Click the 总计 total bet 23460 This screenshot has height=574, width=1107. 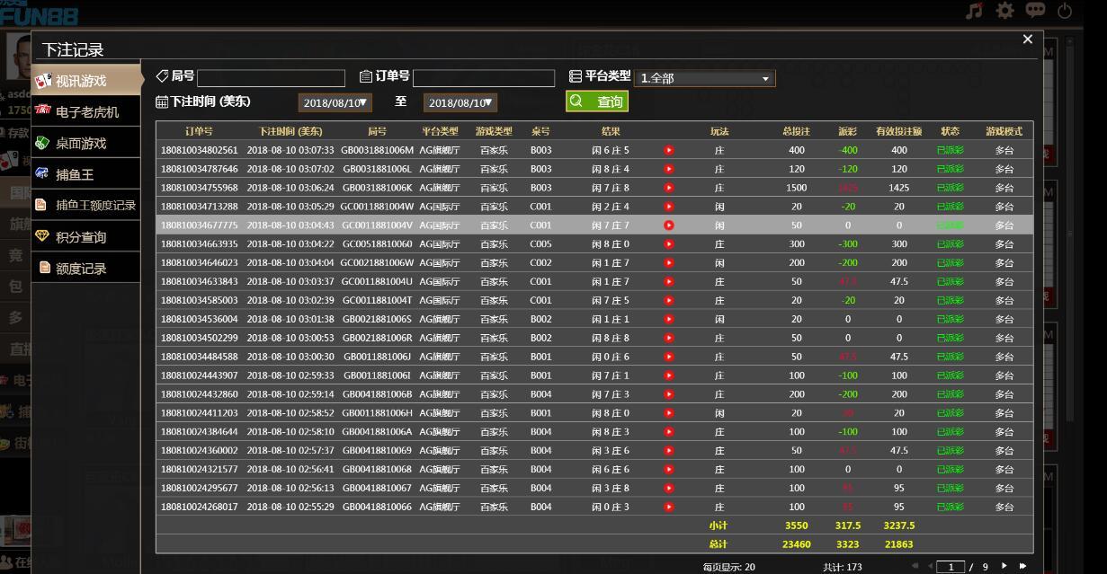[x=796, y=544]
